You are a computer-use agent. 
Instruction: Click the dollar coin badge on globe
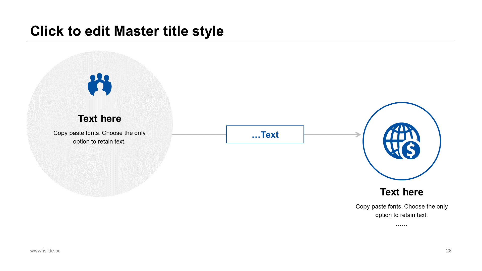tap(411, 150)
